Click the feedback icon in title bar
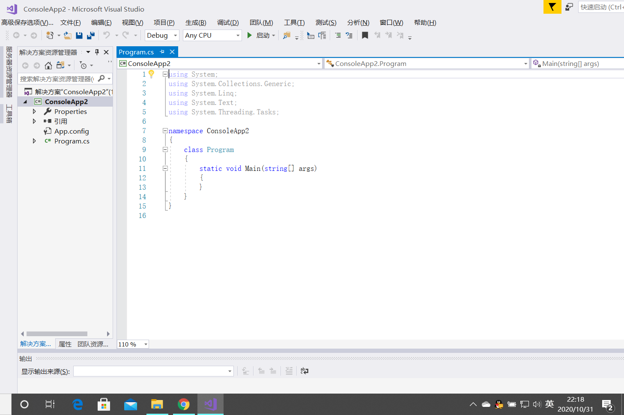This screenshot has width=624, height=415. point(569,7)
